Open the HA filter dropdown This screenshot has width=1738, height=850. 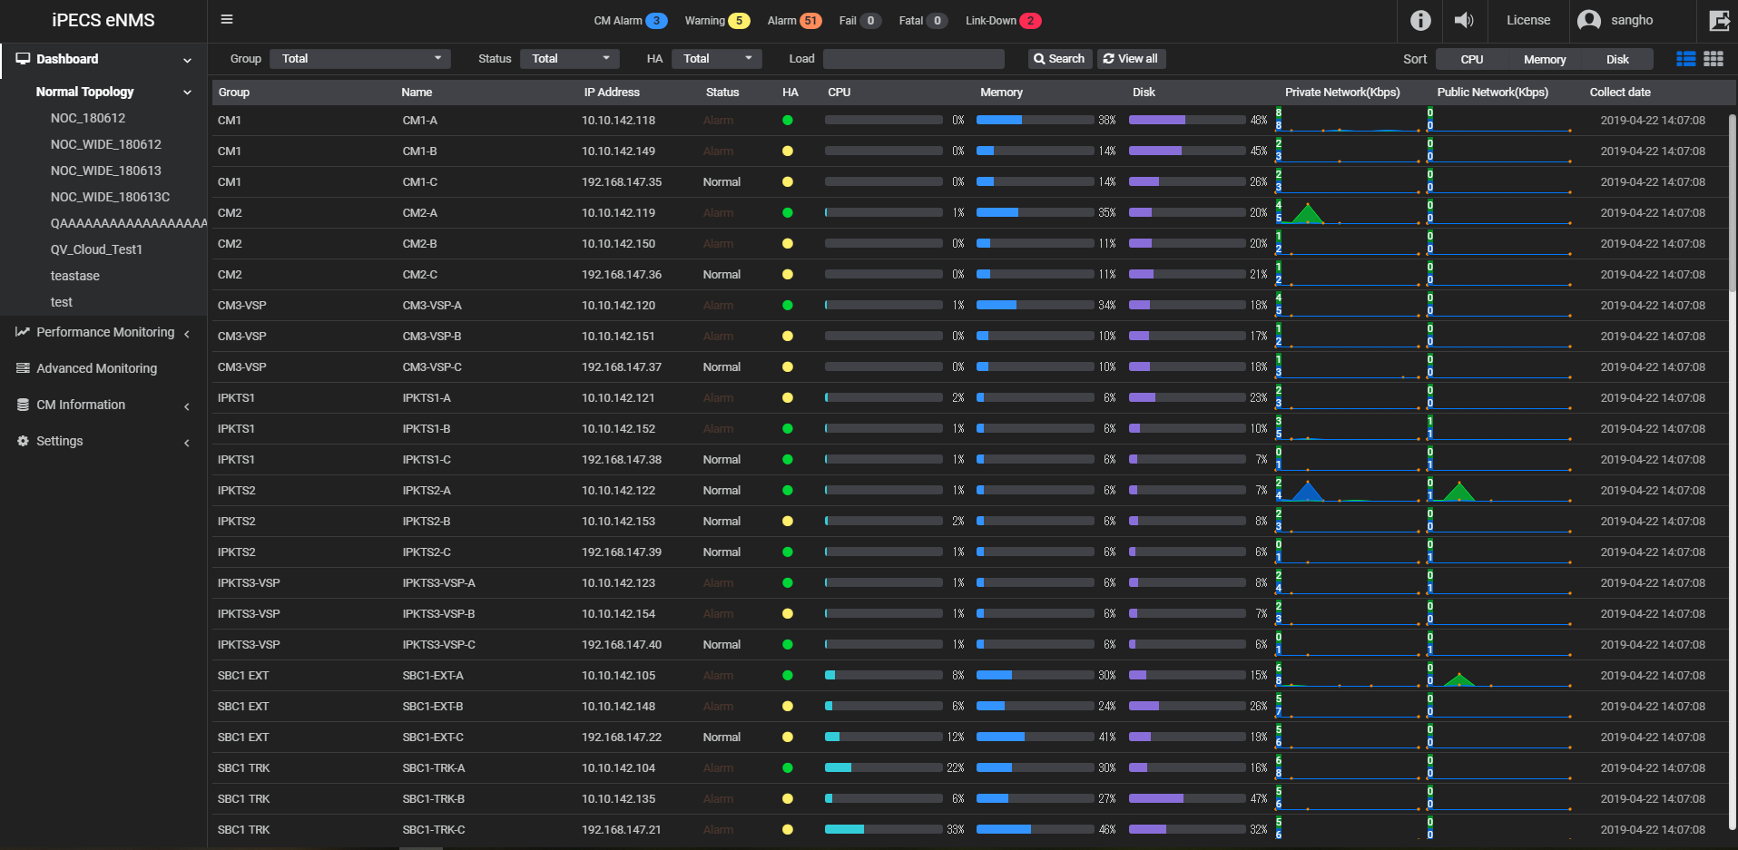[x=717, y=59]
